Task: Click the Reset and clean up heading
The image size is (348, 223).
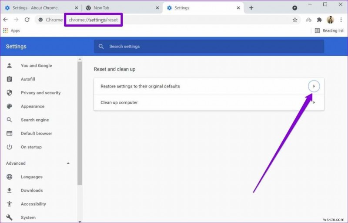Action: click(114, 69)
